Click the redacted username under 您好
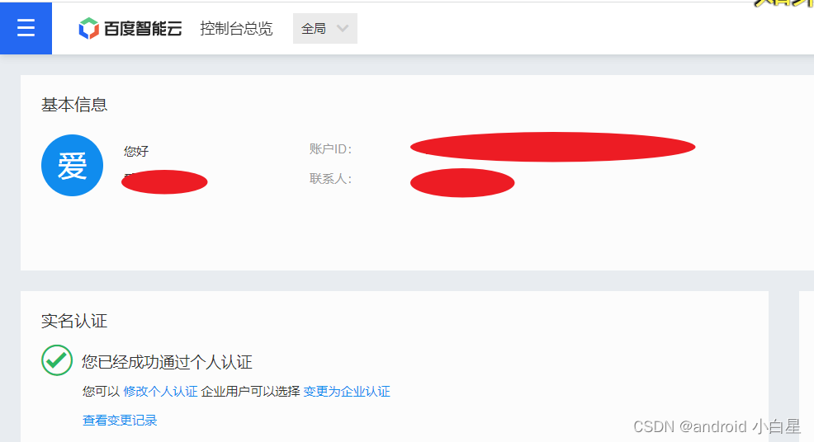 [164, 181]
